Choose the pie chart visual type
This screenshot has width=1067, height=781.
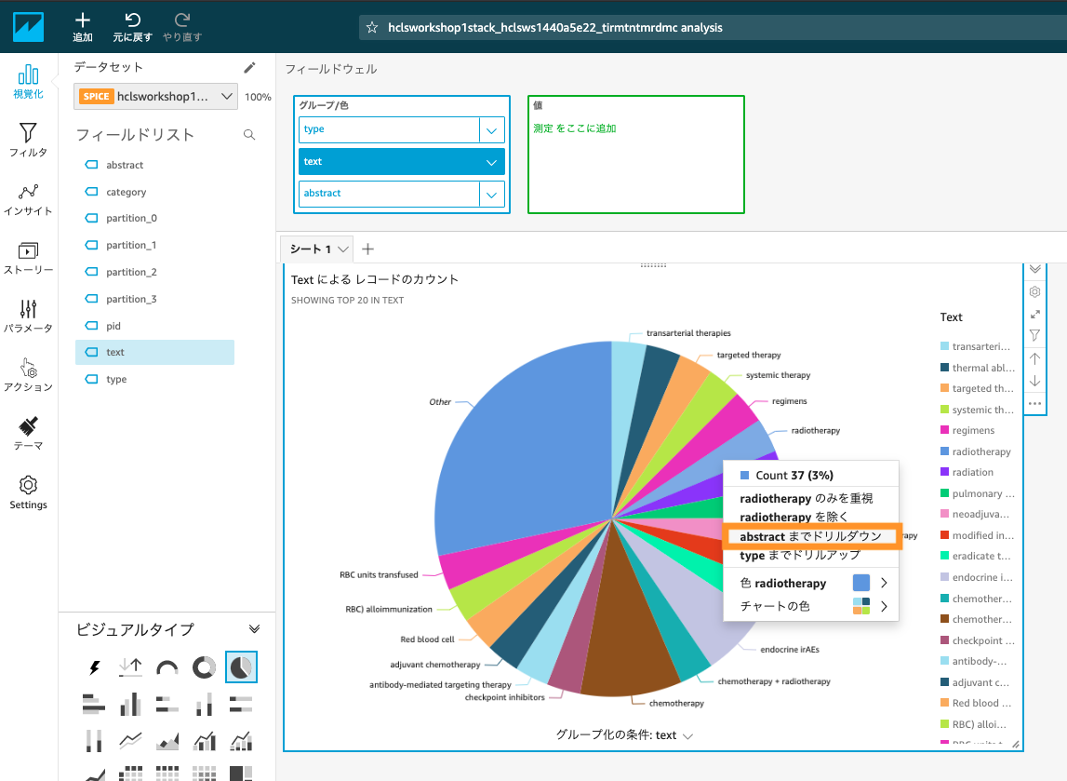click(x=241, y=667)
